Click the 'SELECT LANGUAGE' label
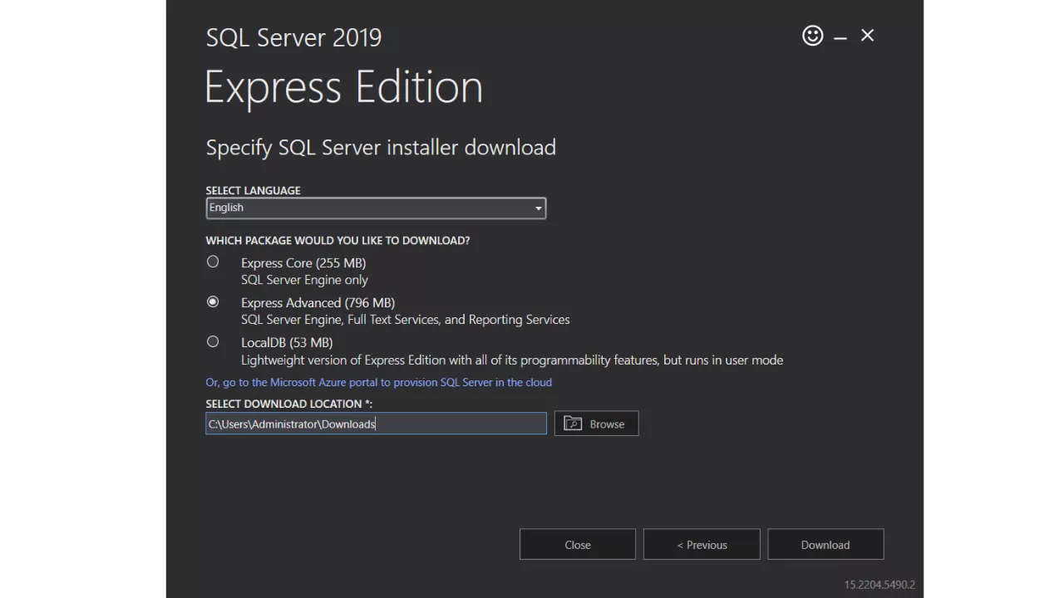1064x598 pixels. [253, 190]
